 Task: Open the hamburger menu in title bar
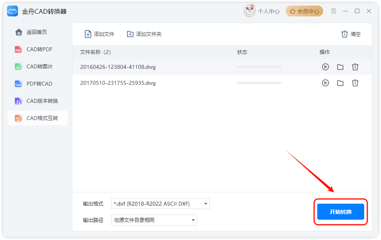tap(334, 11)
